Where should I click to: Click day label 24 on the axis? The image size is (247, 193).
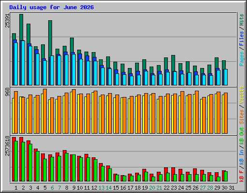pos(181,188)
